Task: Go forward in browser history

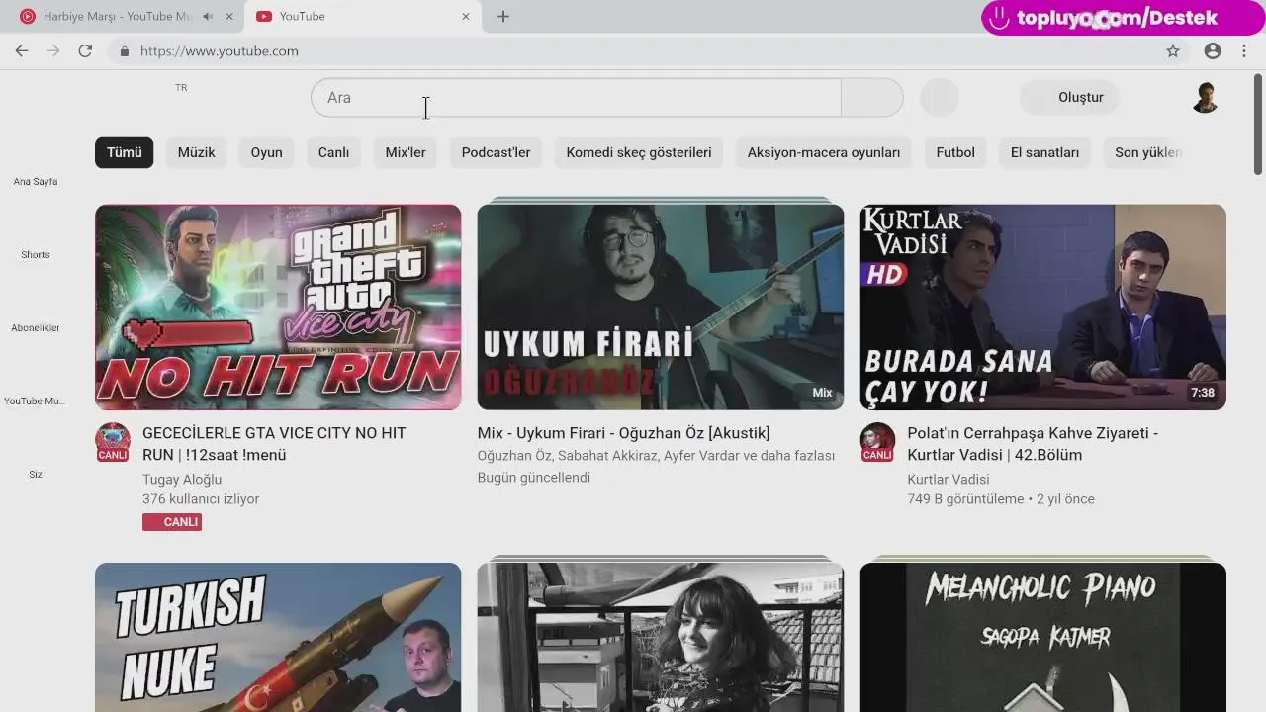Action: 53,51
